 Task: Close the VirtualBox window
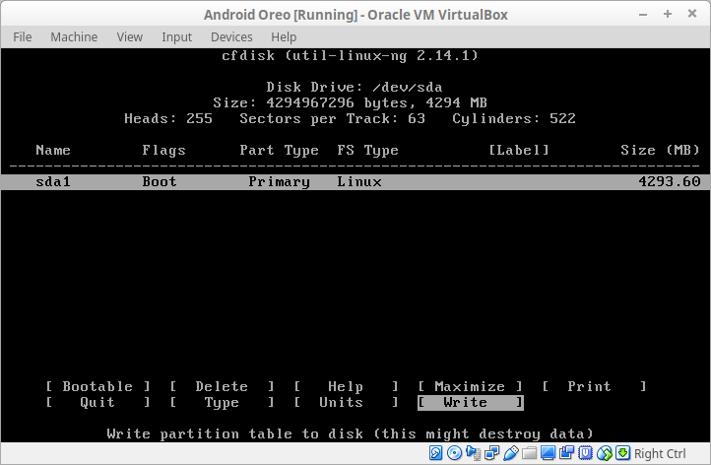tap(692, 14)
